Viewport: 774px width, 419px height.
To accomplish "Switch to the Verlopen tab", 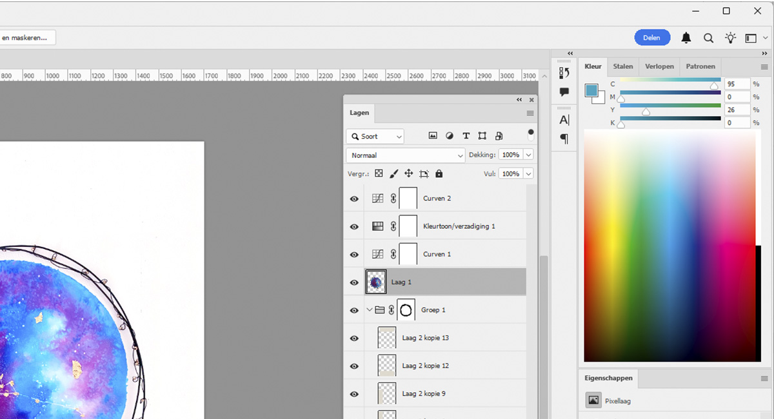I will click(659, 66).
